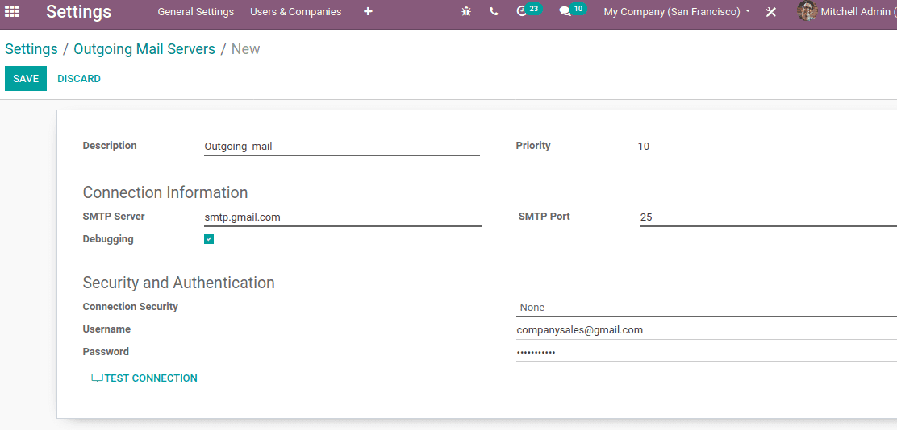Screen dimensions: 897x430
Task: Click the Debugging label
Action: (x=108, y=239)
